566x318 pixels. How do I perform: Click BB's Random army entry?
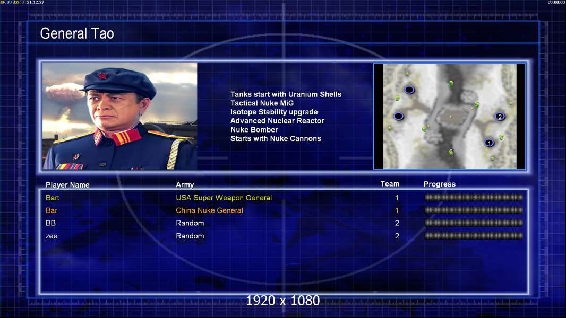coord(190,223)
